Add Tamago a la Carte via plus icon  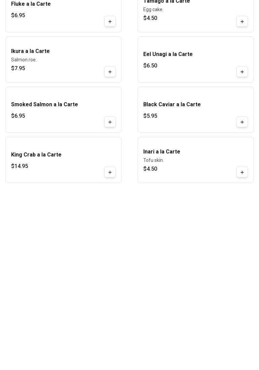coord(242,22)
